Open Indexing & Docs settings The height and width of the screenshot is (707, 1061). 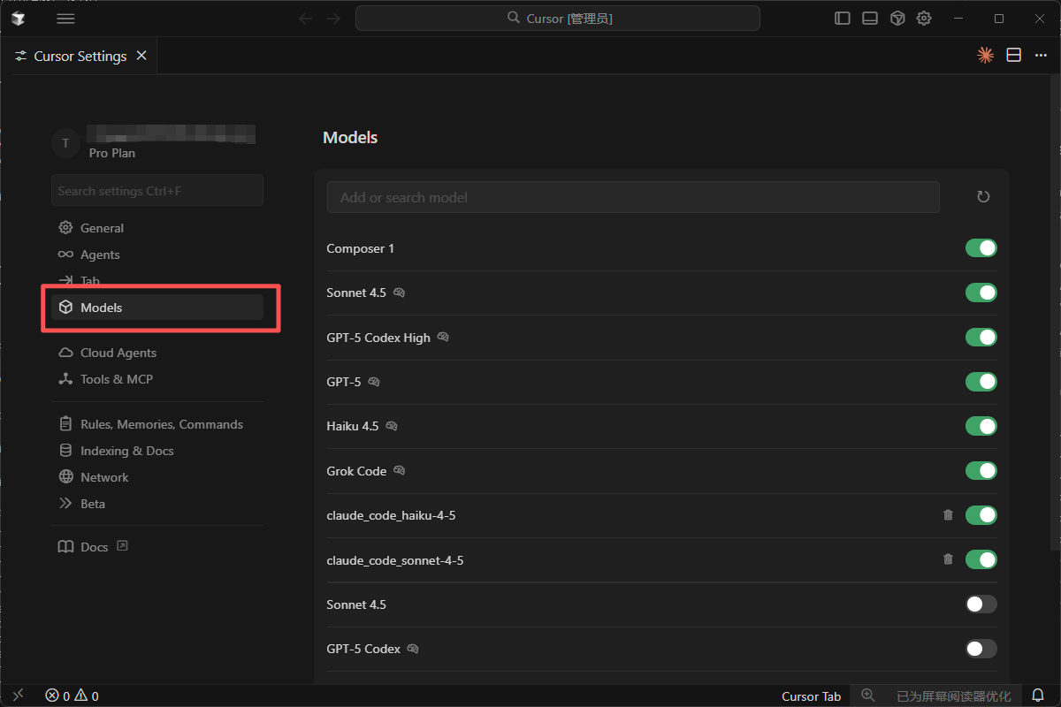coord(157,451)
